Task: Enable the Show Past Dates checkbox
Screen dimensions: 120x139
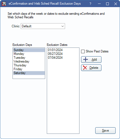Action: click(83, 51)
